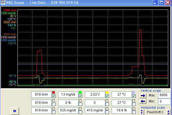The image size is (172, 115).
Task: Click the pause button
Action: (14, 111)
